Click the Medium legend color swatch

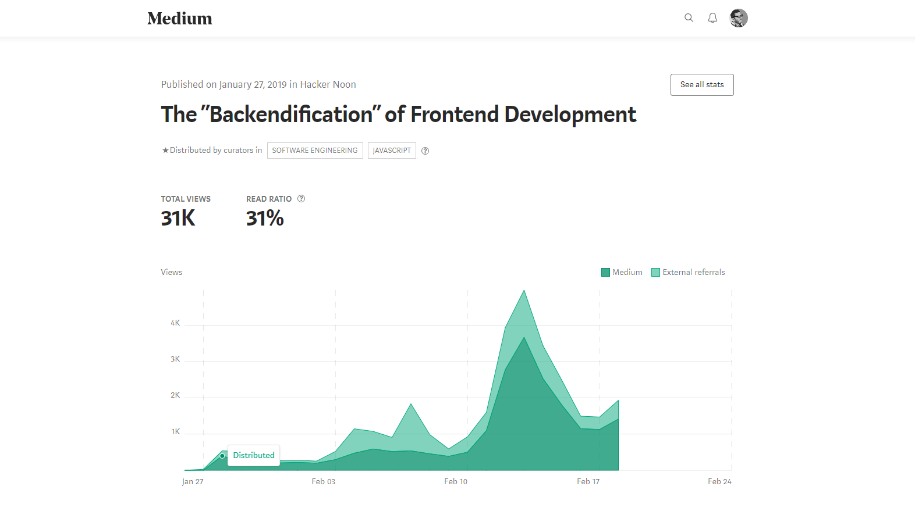click(605, 273)
